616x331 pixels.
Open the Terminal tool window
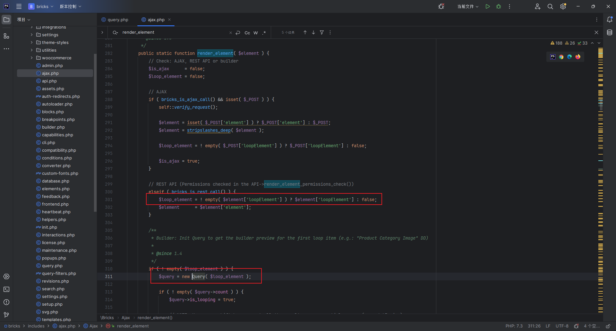(x=6, y=289)
